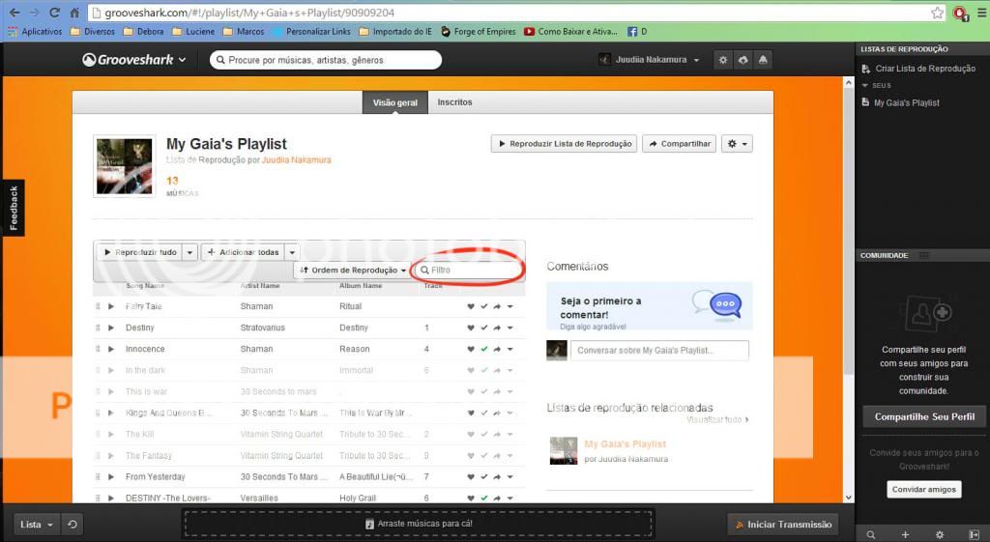The width and height of the screenshot is (990, 542).
Task: Open the Ordem de Reprodução sort dropdown
Action: click(354, 271)
